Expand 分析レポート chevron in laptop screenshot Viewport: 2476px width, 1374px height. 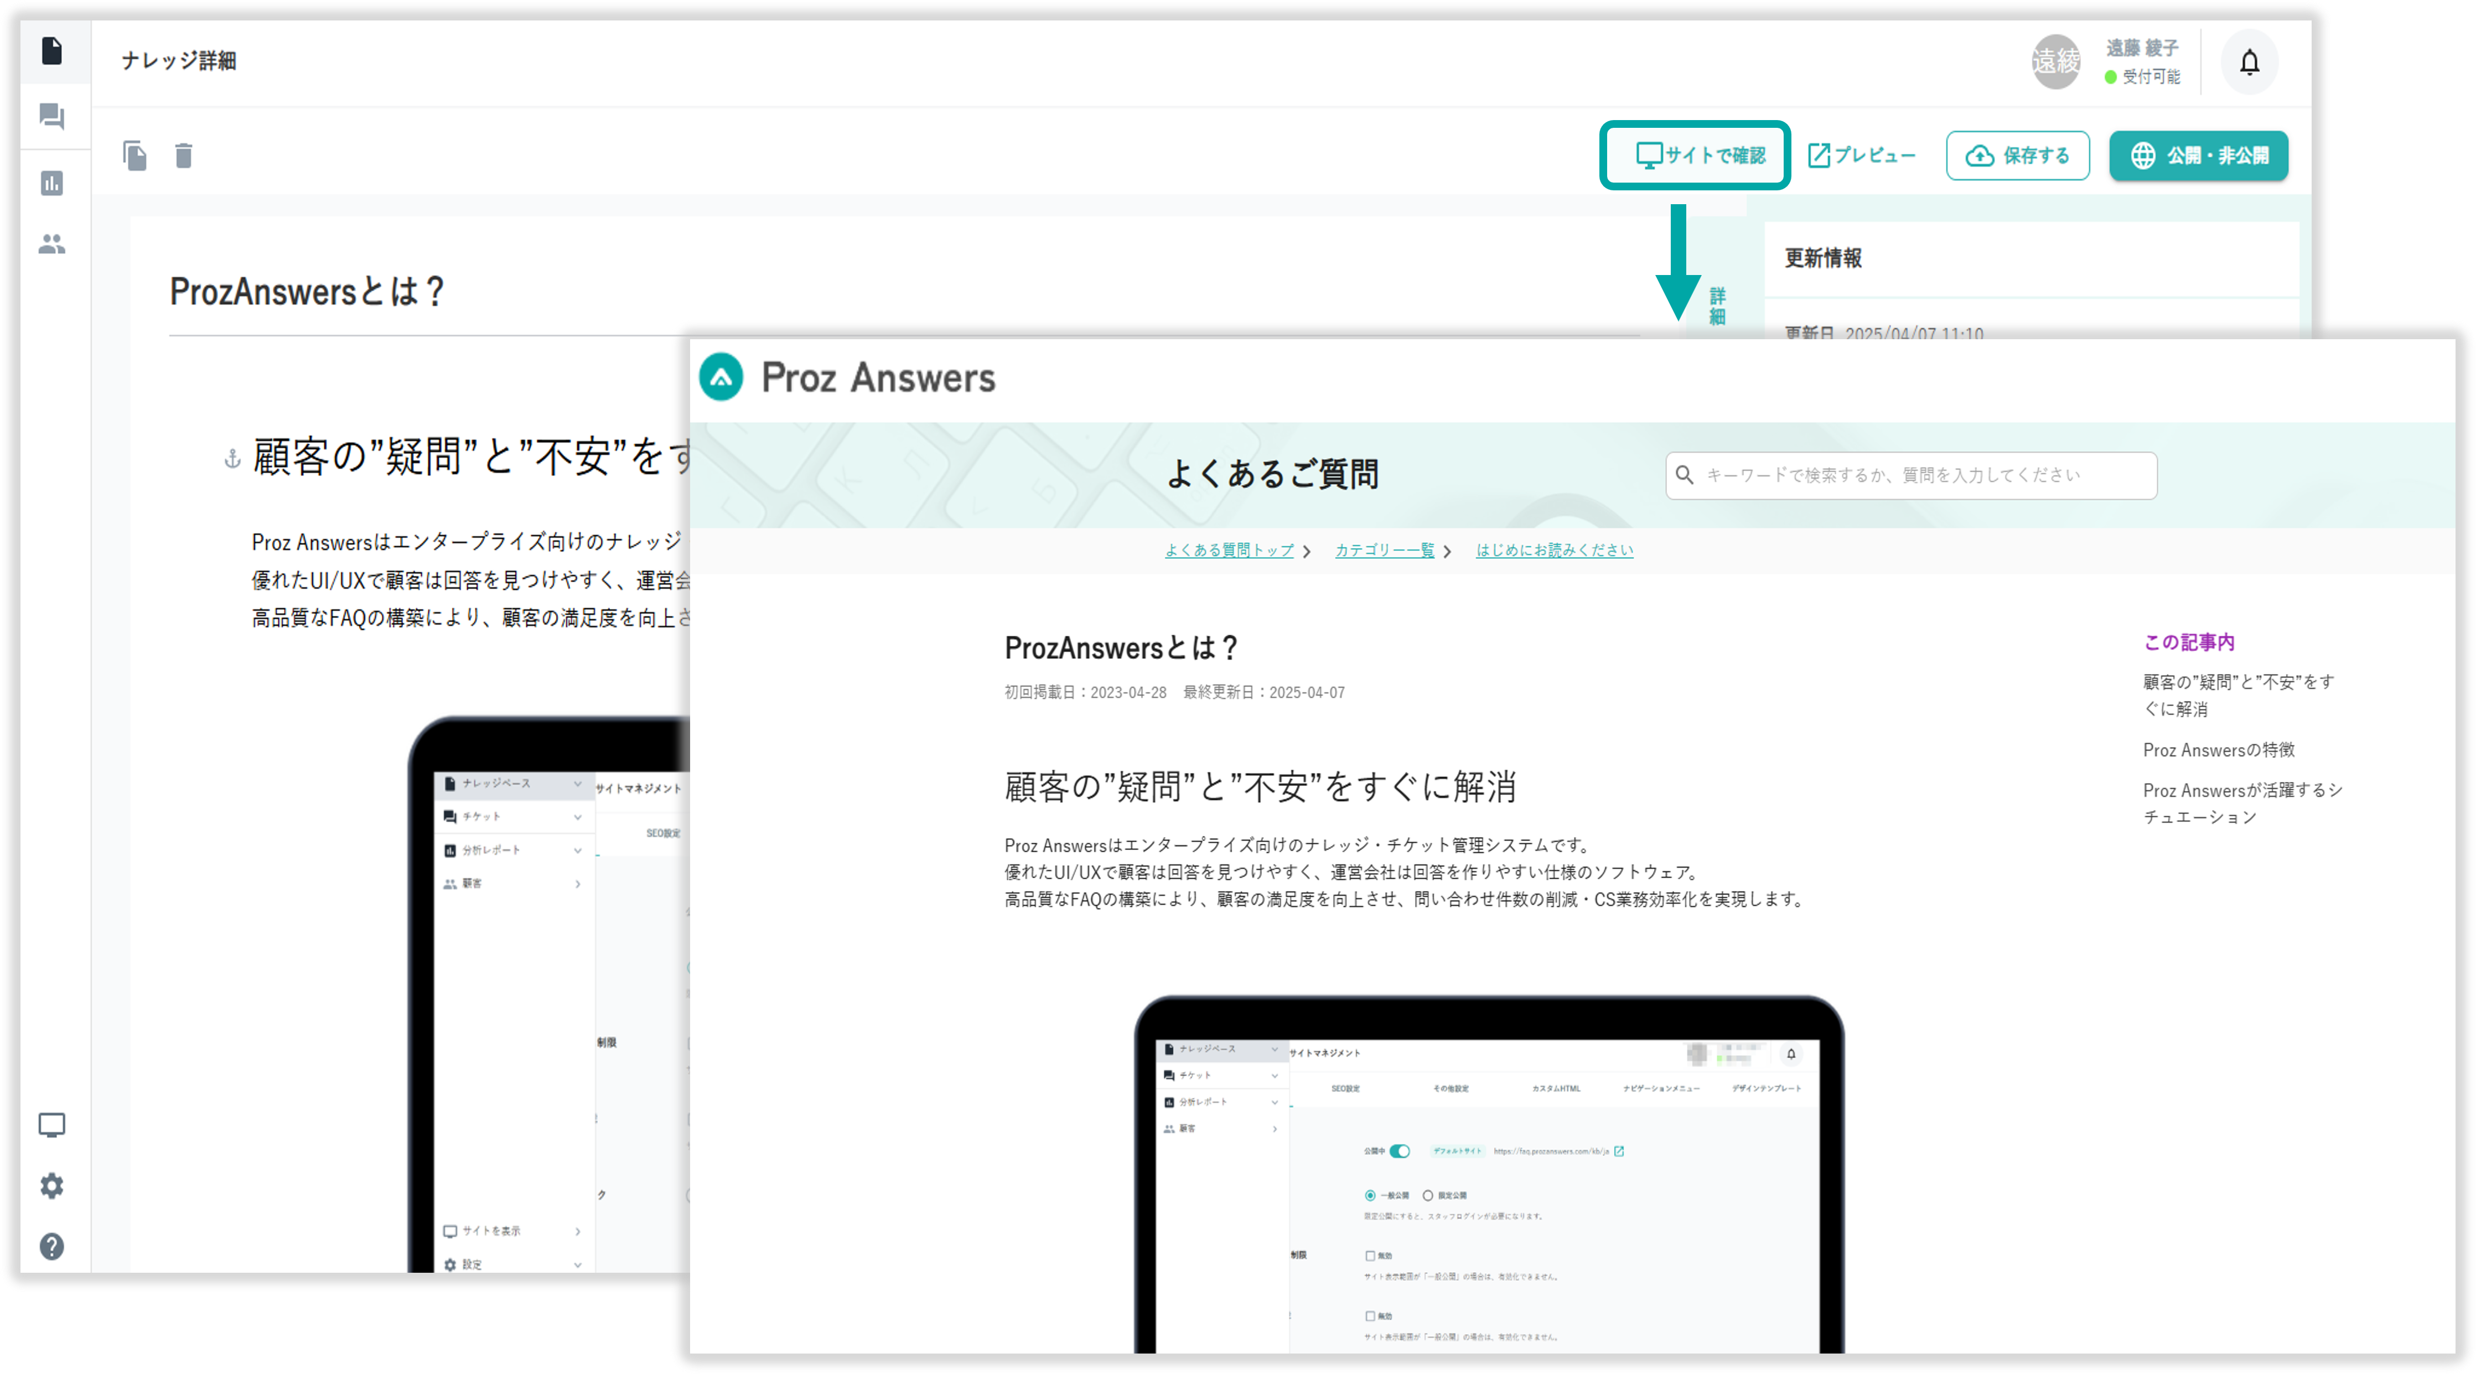coord(1275,1102)
